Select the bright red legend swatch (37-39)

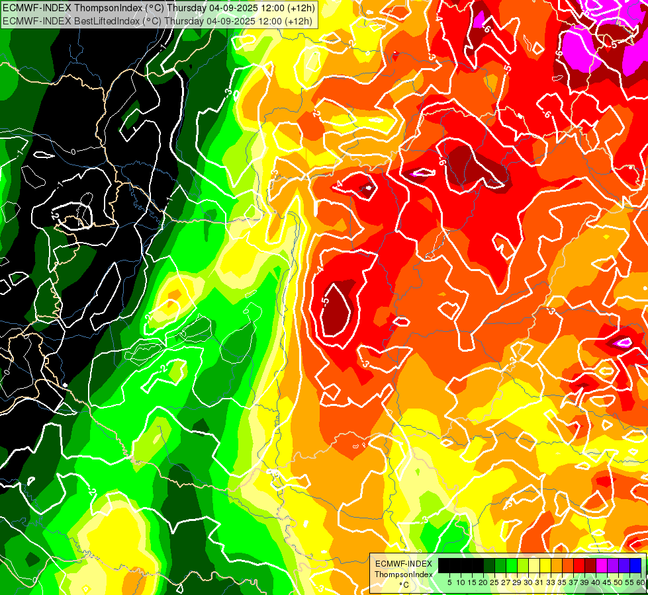click(579, 565)
